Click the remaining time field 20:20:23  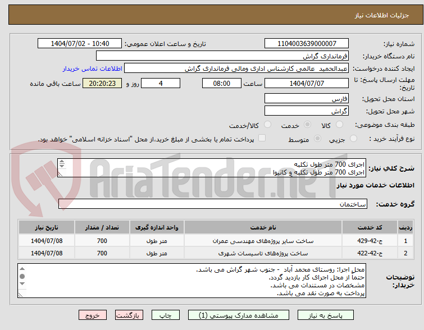102,83
